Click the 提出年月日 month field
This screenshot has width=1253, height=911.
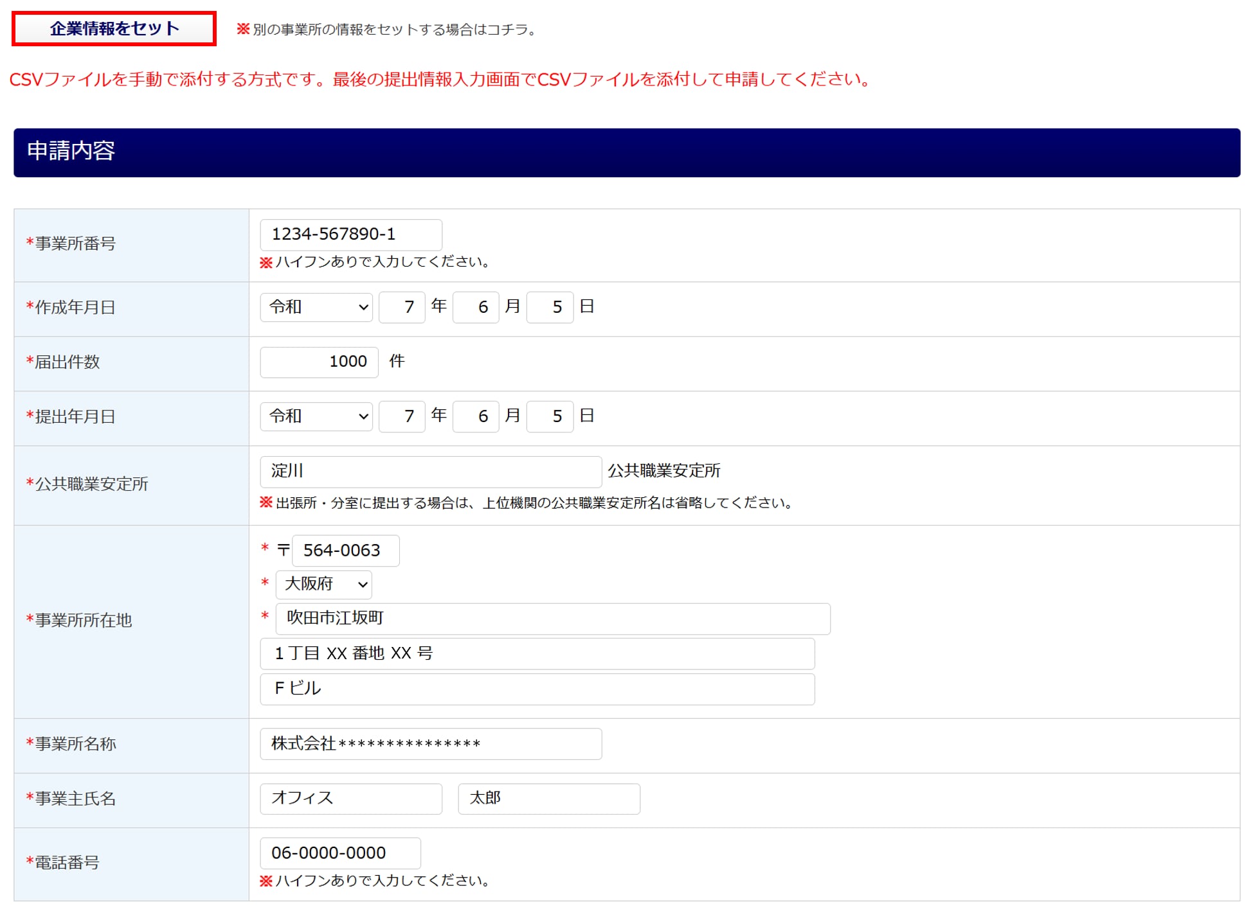point(476,416)
